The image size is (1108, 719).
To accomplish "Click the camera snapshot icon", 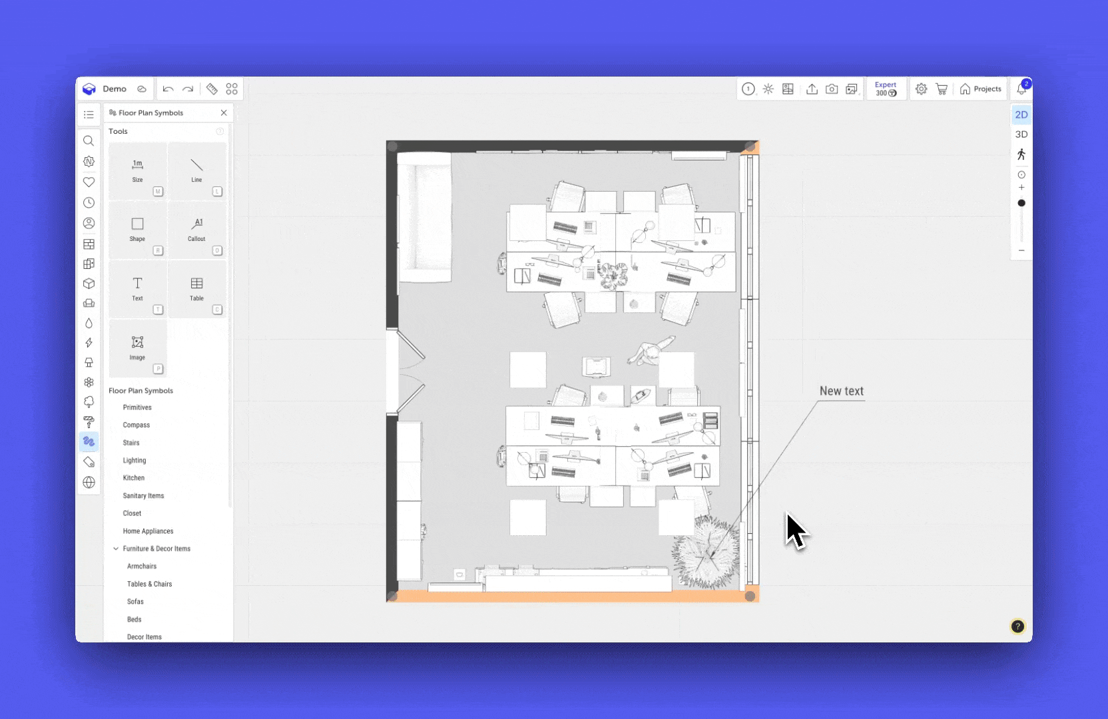I will [832, 89].
